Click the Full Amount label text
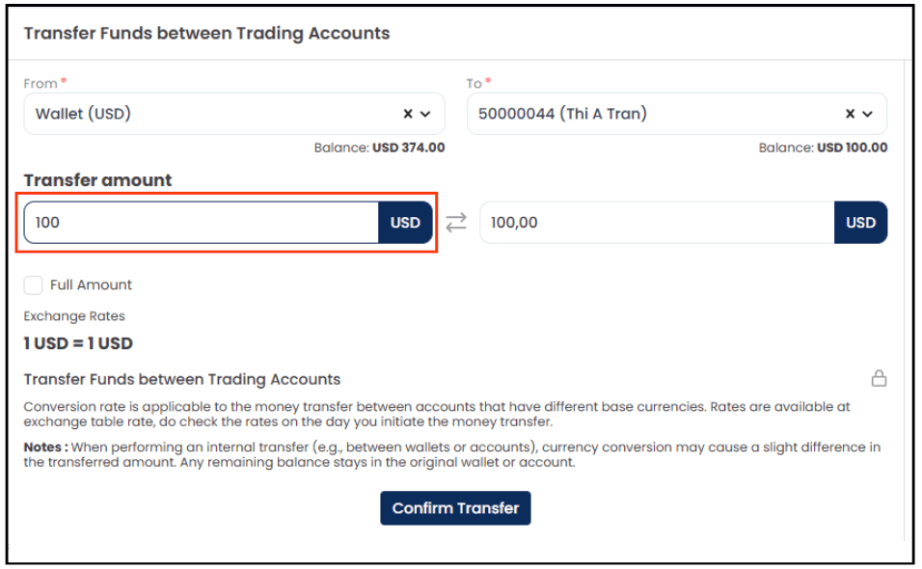Viewport: 922px width, 569px height. click(x=91, y=285)
